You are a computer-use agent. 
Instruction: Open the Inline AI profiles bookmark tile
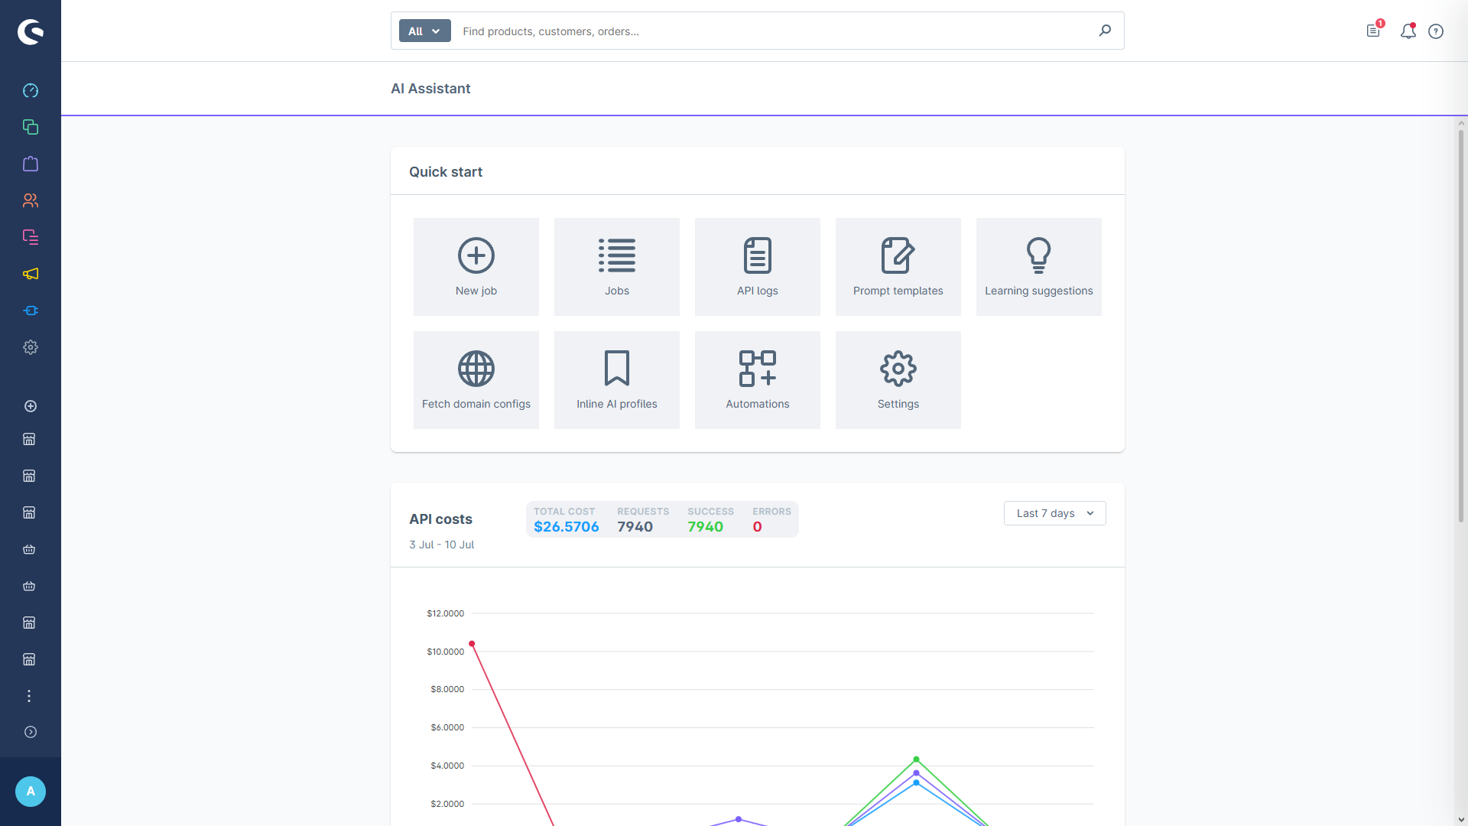[617, 380]
